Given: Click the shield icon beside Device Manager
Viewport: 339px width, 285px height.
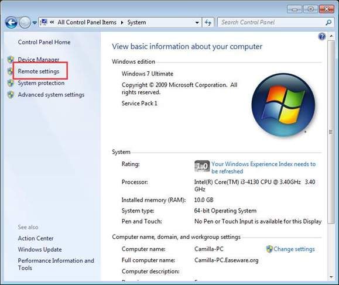Looking at the screenshot, I should click(x=11, y=59).
